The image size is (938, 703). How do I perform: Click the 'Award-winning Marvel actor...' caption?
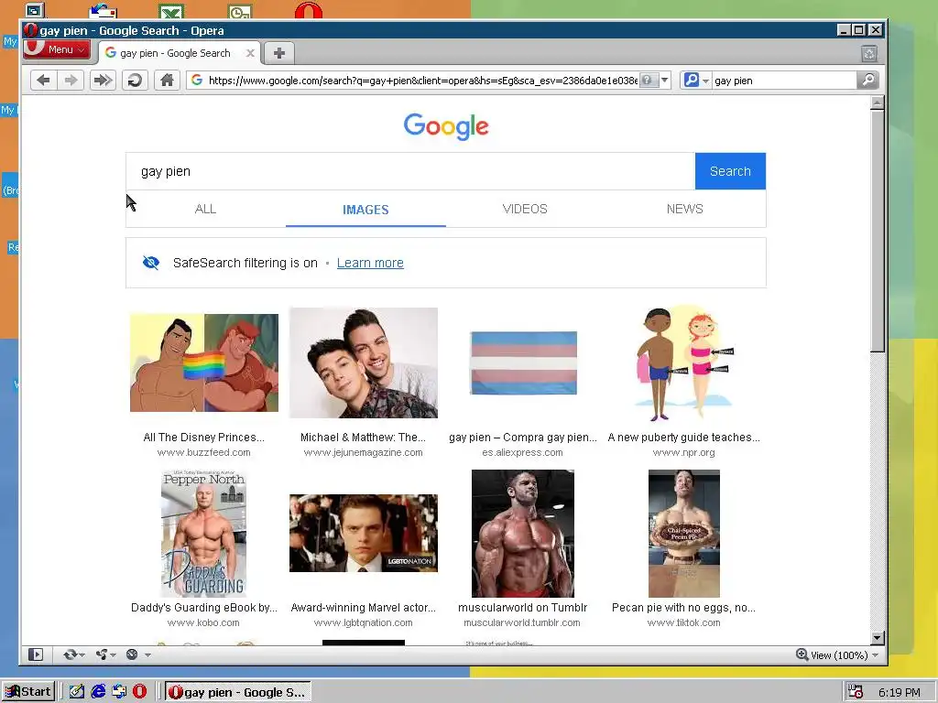(363, 608)
